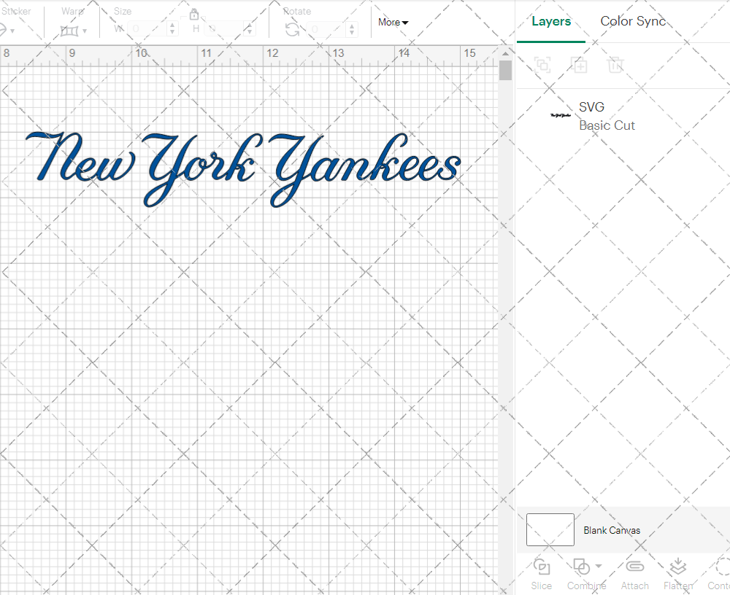The image size is (730, 595).
Task: Click the Attach tool
Action: click(634, 574)
